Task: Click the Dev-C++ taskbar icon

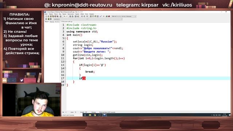Action: point(104,115)
